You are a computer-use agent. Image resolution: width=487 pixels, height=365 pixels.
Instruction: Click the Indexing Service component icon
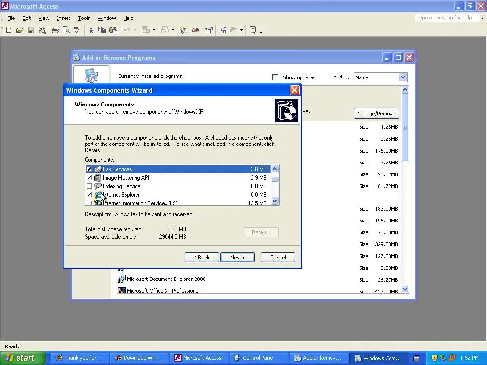[98, 186]
